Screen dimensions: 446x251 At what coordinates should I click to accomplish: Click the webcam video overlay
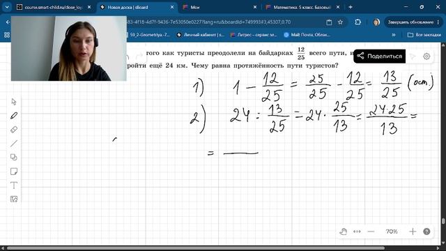[x=69, y=48]
